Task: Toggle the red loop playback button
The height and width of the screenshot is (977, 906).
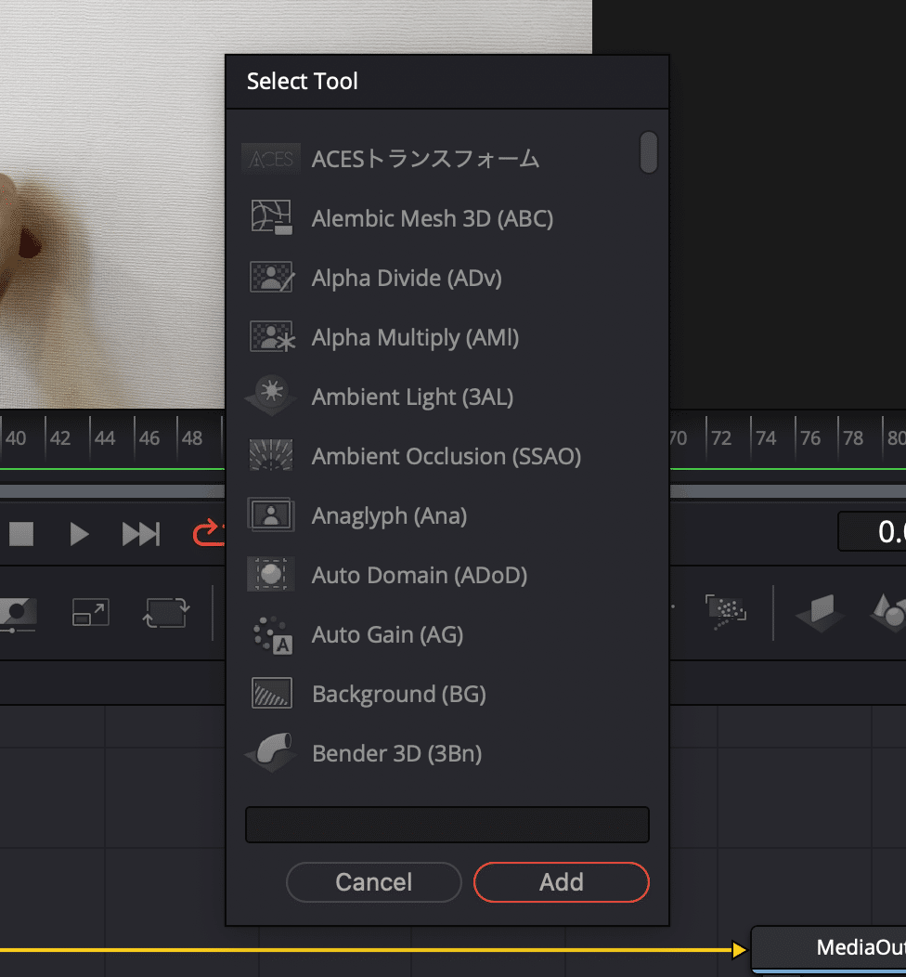Action: (x=208, y=533)
